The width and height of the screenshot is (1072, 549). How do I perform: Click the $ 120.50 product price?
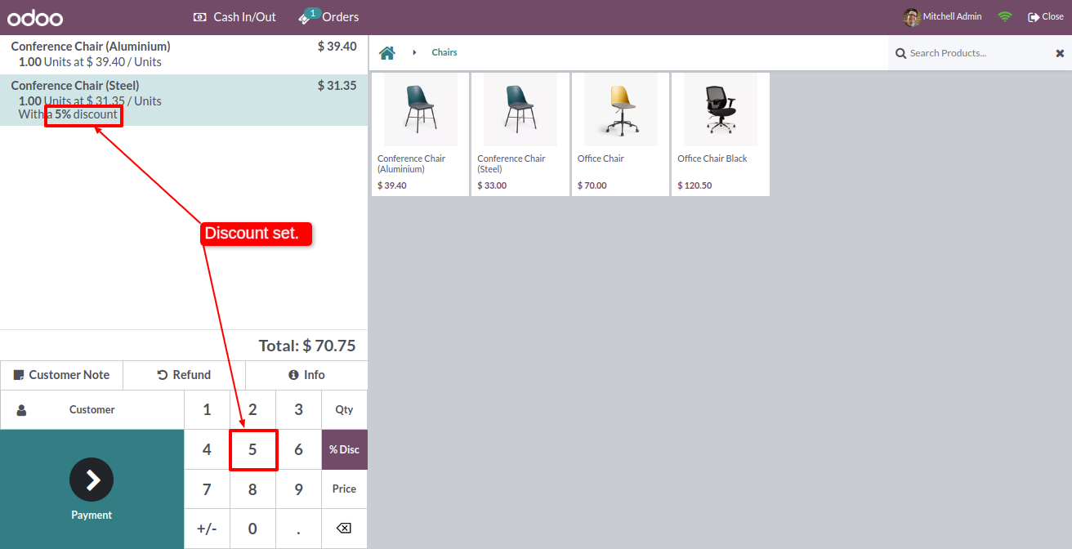(695, 185)
